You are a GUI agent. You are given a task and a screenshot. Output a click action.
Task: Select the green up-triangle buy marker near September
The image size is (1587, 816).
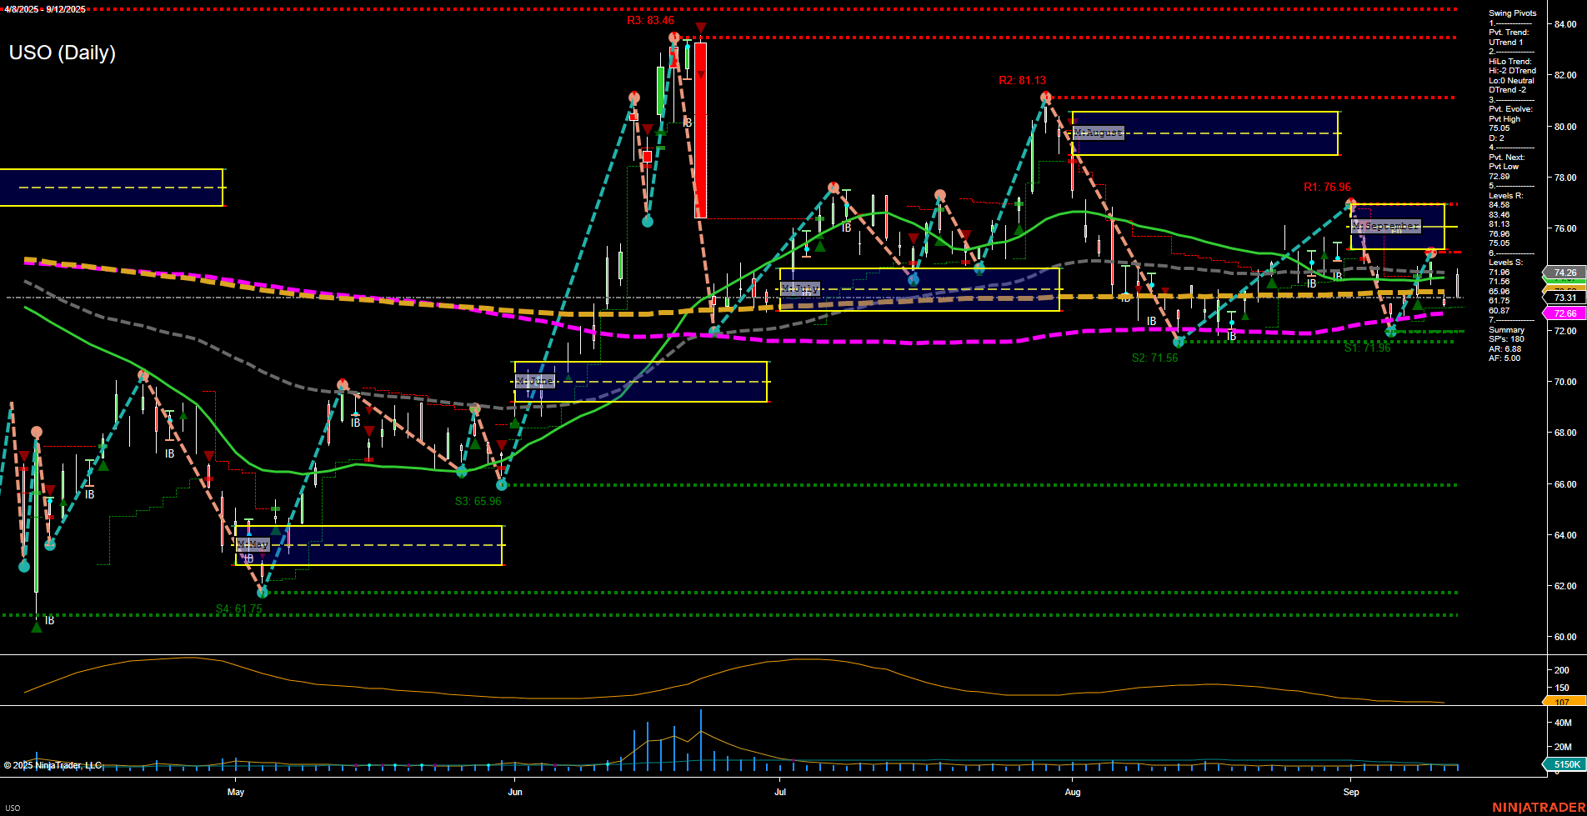click(1417, 305)
